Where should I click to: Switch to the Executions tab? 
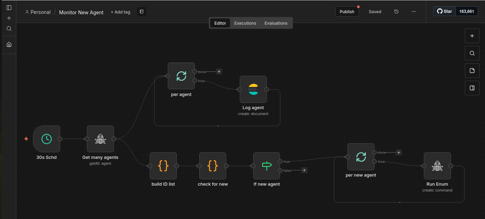(245, 23)
